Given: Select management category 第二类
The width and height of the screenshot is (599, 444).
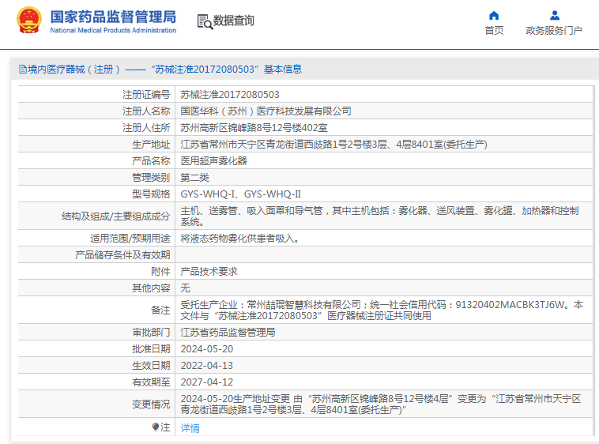Looking at the screenshot, I should (195, 178).
